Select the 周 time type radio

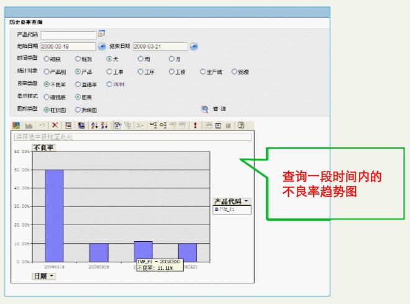(140, 59)
